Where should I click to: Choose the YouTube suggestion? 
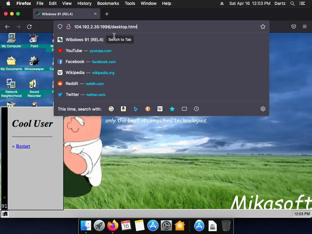(161, 51)
